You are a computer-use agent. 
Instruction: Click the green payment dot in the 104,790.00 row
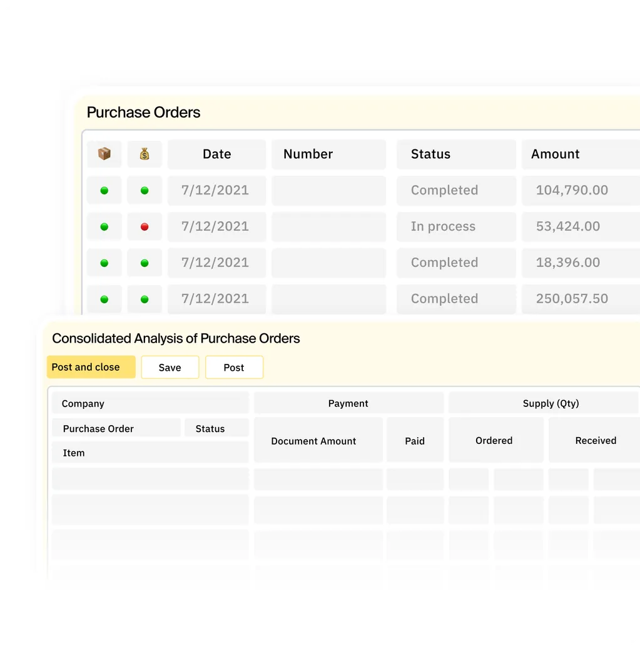coord(145,191)
